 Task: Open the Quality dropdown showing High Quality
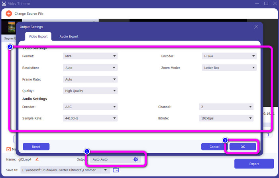90,91
